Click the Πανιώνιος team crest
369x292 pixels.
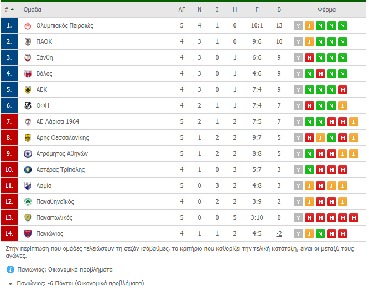pyautogui.click(x=28, y=234)
